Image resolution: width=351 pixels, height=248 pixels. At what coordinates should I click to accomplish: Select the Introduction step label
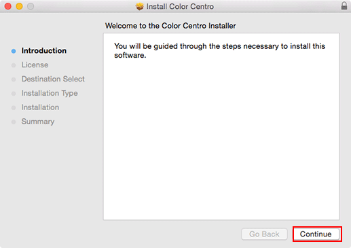tap(44, 51)
